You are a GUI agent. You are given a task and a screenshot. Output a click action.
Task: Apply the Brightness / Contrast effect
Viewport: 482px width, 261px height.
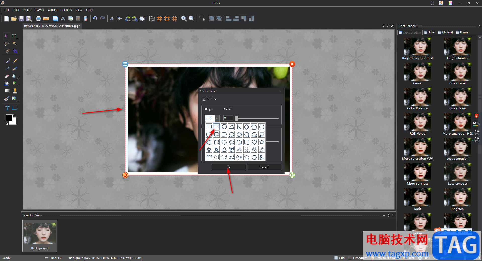(417, 49)
